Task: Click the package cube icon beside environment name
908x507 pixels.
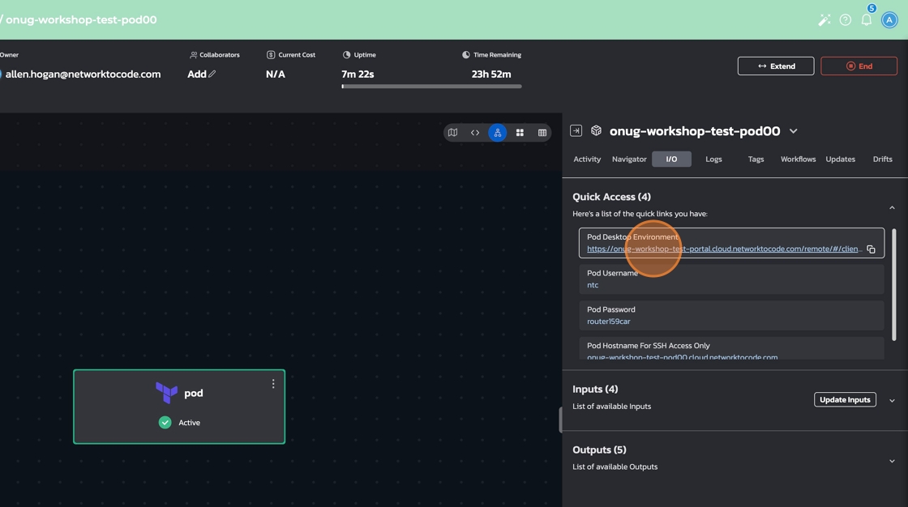Action: point(596,131)
